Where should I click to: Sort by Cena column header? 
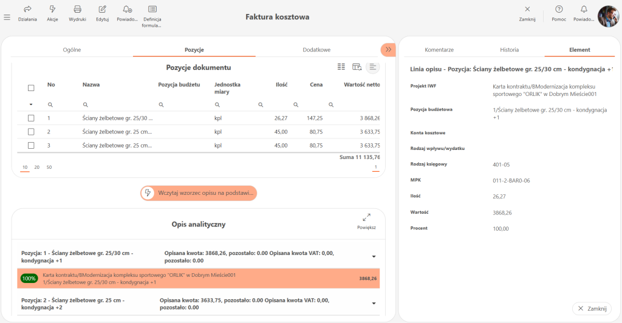[316, 84]
